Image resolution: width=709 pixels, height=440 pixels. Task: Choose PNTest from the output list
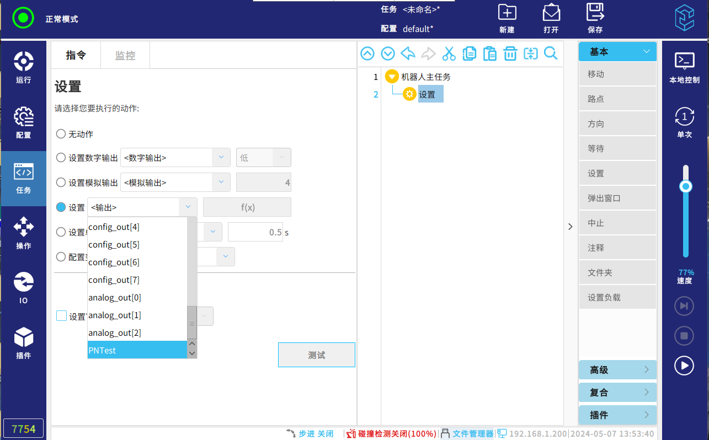tap(137, 350)
